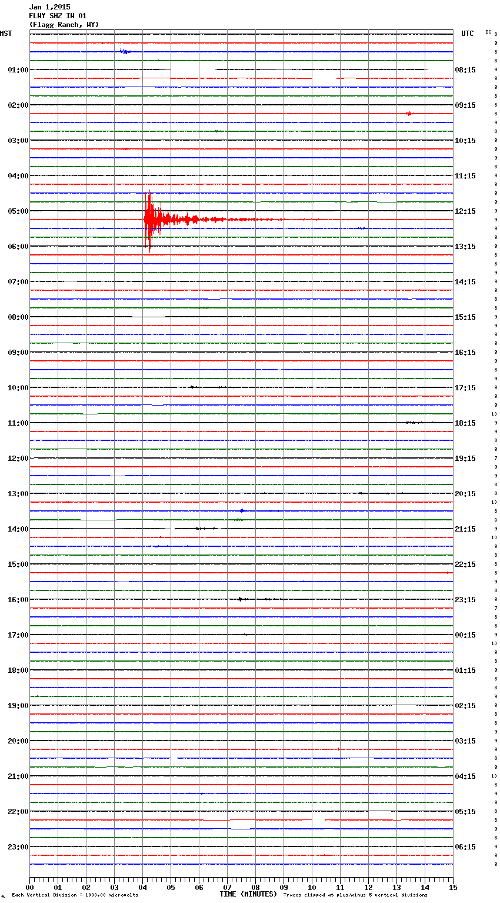Click the 12:00 MST row label

(18, 459)
